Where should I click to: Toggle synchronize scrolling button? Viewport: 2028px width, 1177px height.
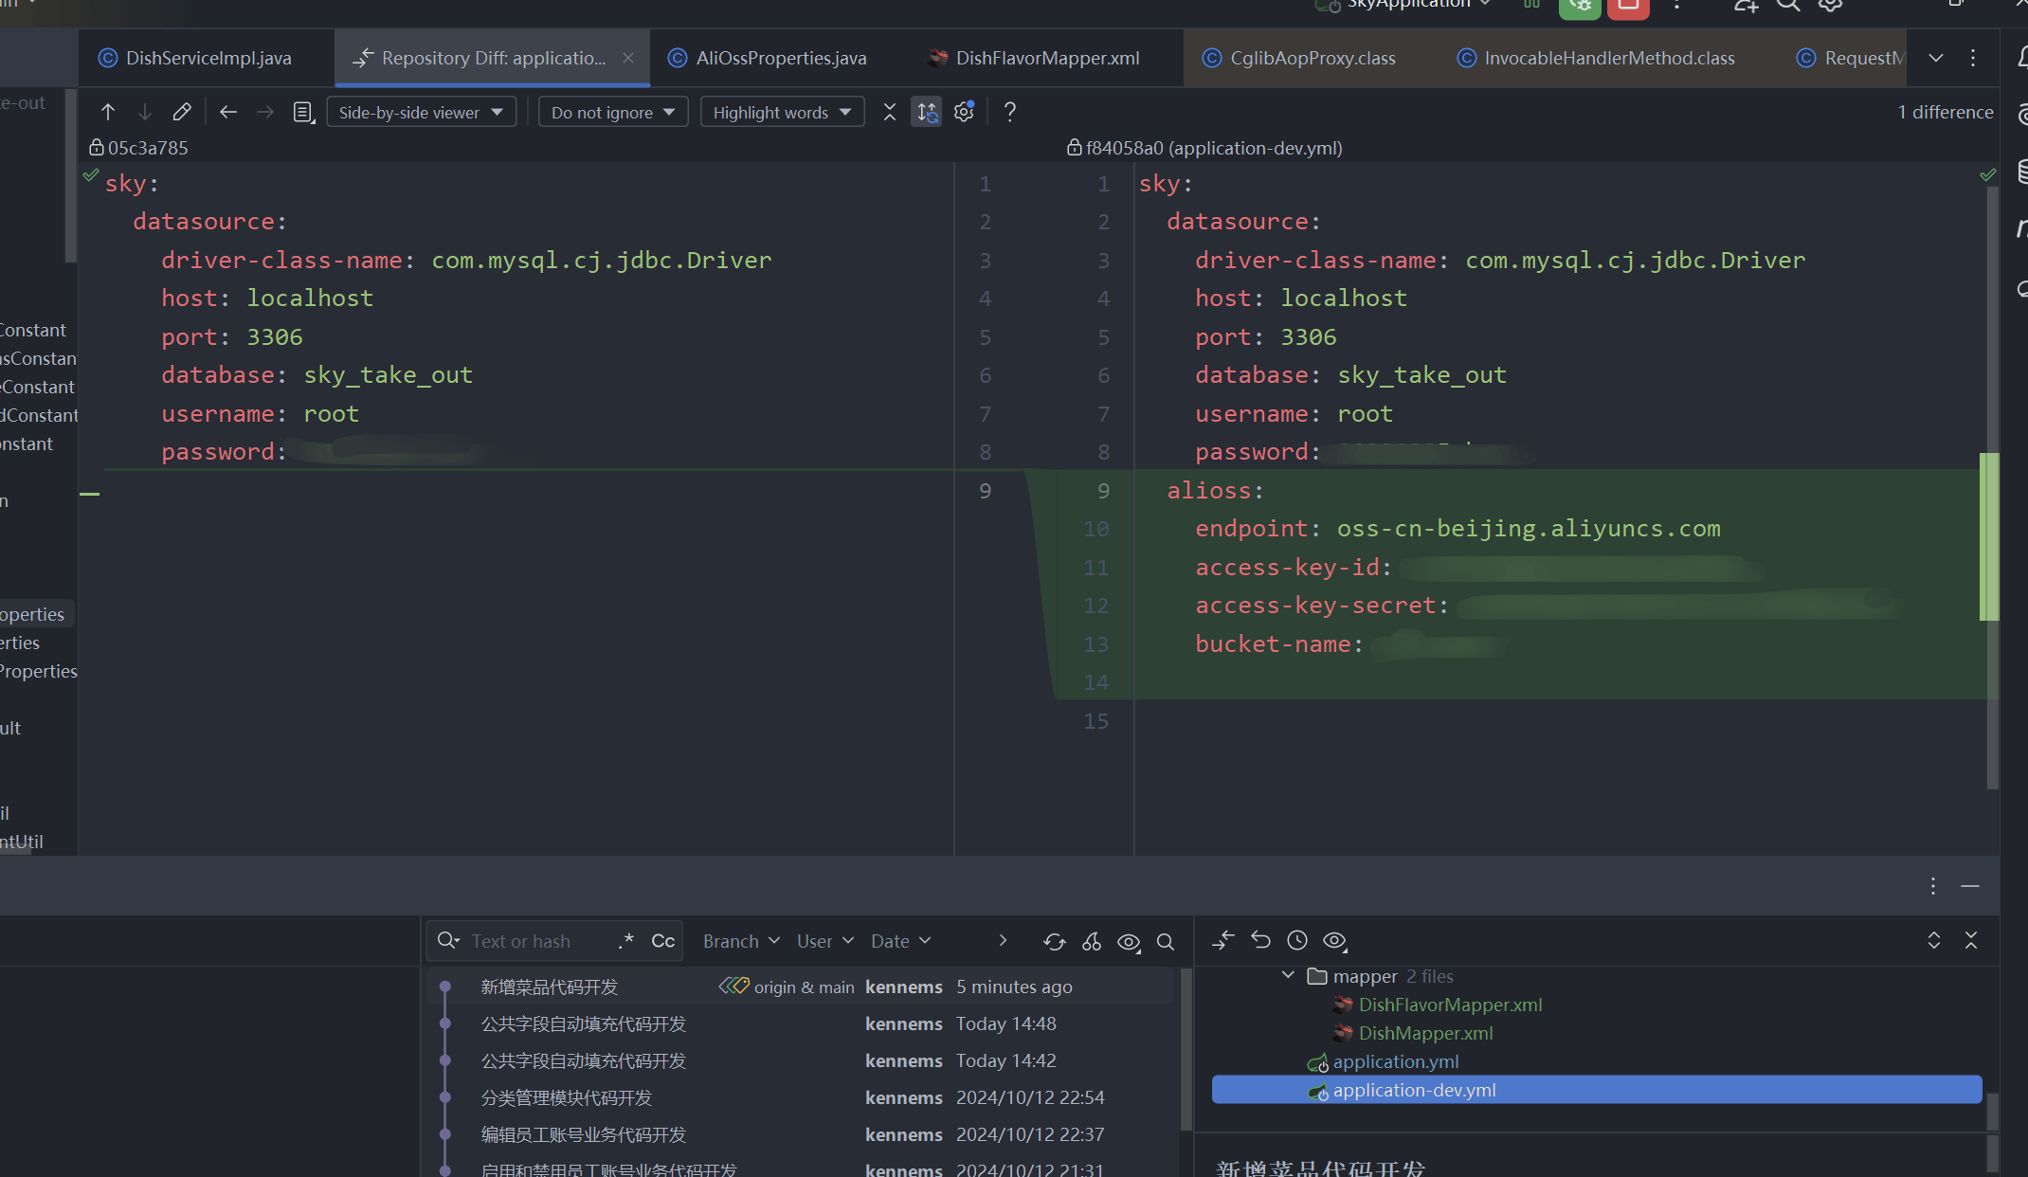(x=926, y=112)
